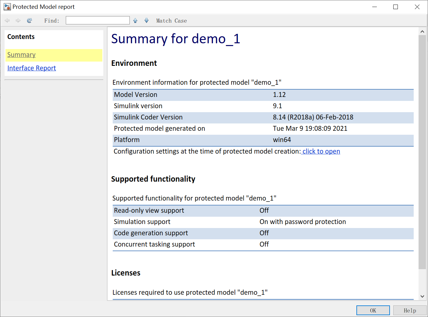
Task: Find next match with down arrow
Action: click(x=147, y=20)
